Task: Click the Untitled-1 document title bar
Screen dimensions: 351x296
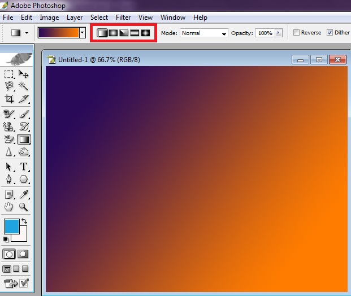Action: (168, 60)
